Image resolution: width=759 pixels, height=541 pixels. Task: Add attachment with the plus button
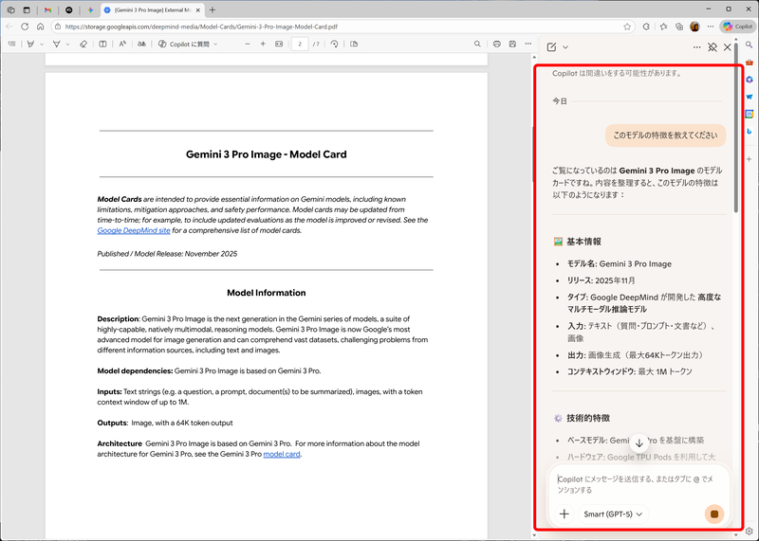click(564, 514)
